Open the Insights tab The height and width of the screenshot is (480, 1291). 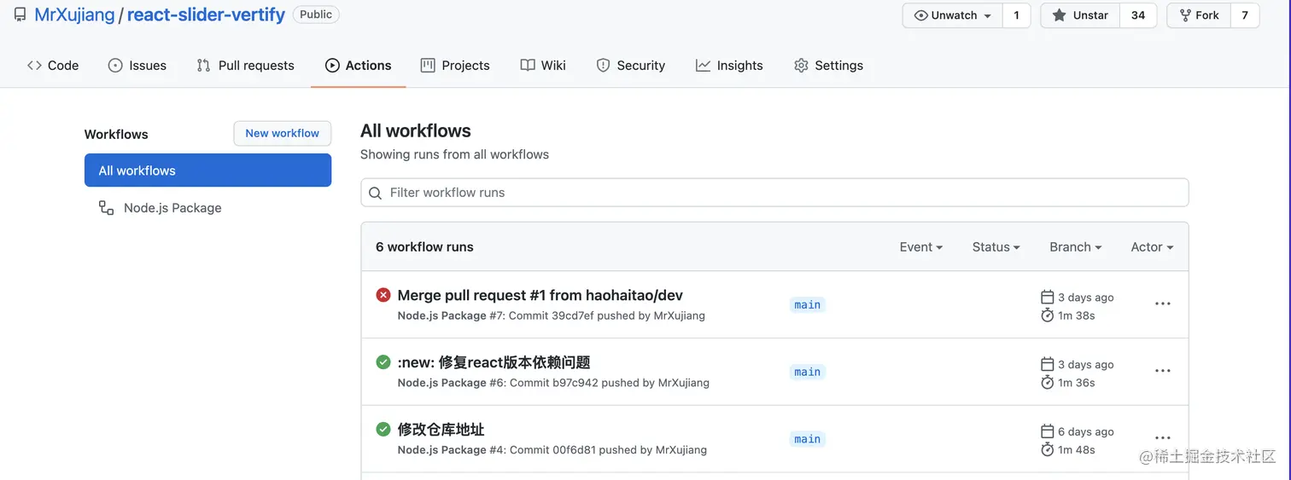[x=729, y=66]
